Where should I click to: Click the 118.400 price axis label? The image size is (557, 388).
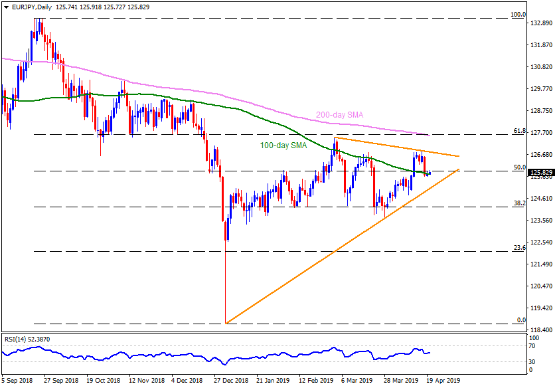(x=542, y=330)
